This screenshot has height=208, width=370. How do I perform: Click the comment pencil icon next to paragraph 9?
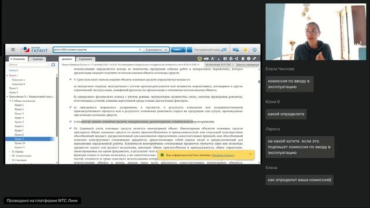coord(71,80)
